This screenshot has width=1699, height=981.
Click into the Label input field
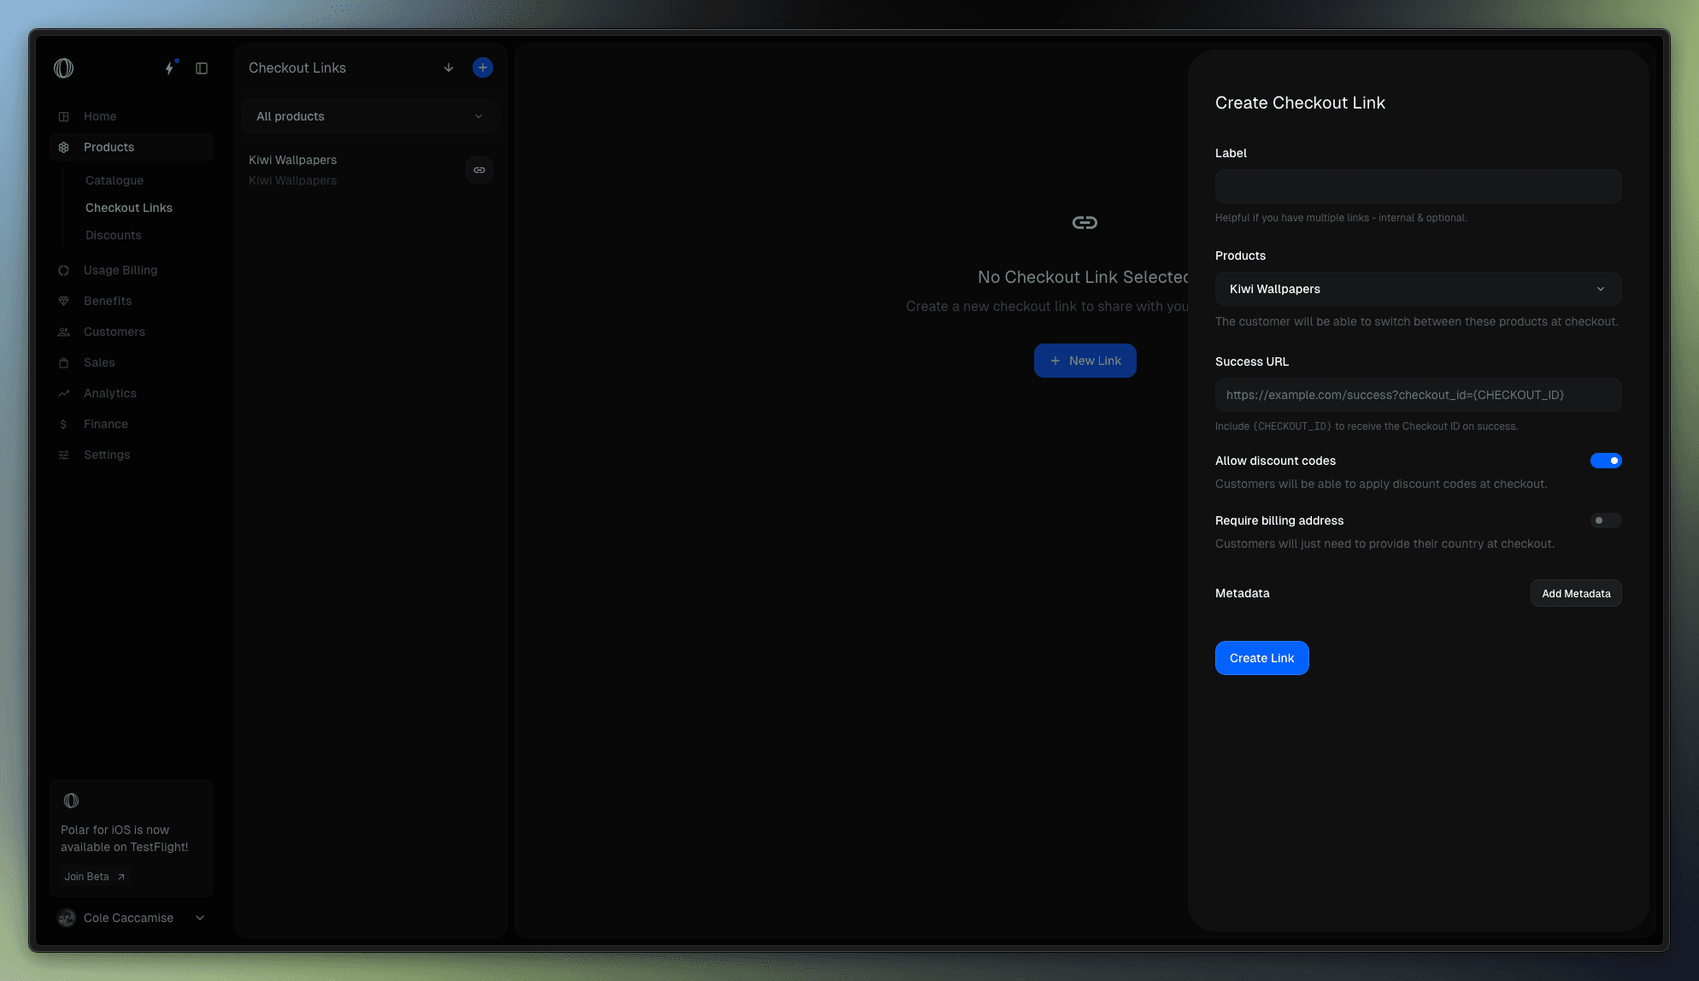point(1418,186)
